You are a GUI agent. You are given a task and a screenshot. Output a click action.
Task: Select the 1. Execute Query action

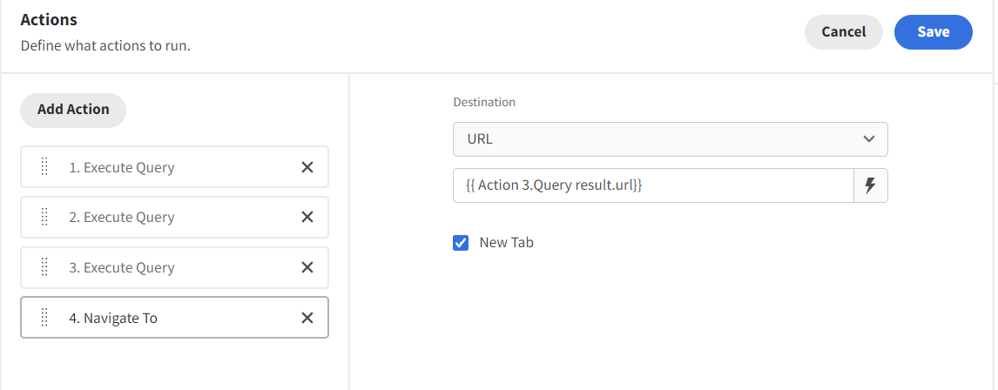174,167
